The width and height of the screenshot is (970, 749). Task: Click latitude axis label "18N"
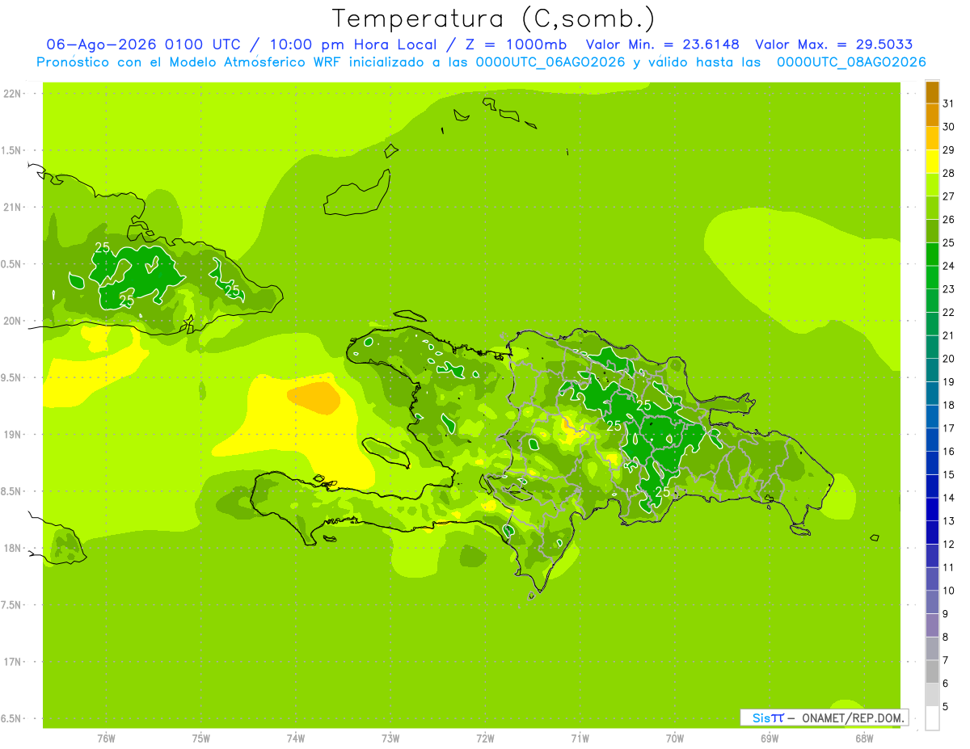click(x=13, y=548)
